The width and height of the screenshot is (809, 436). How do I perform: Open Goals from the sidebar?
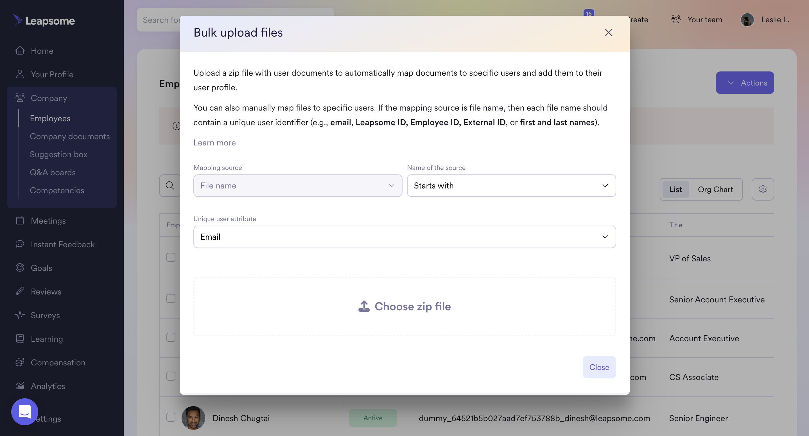pyautogui.click(x=41, y=268)
